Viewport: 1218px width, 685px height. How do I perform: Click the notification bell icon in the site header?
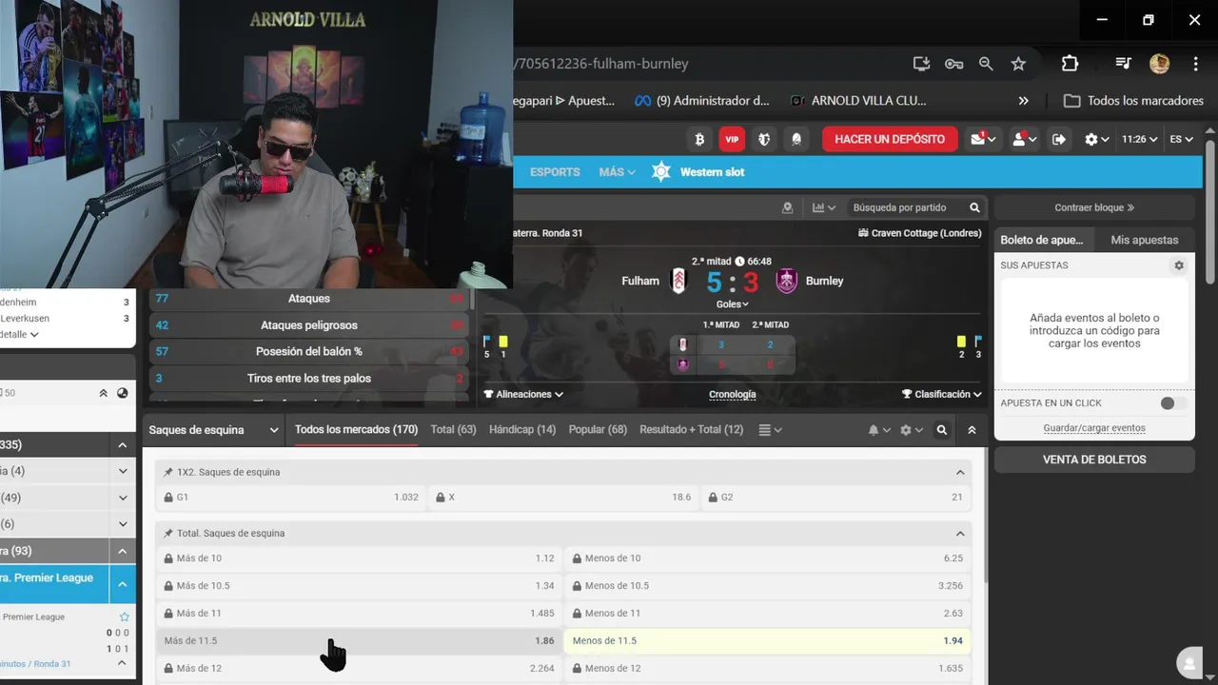(796, 139)
